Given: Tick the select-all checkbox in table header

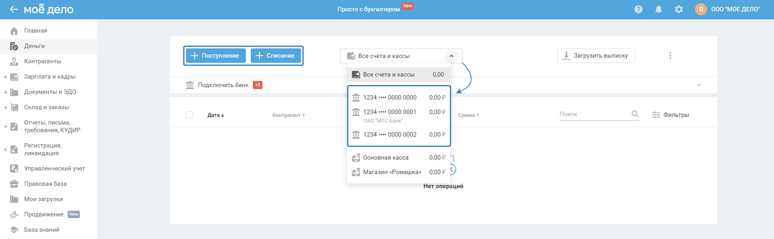Looking at the screenshot, I should [x=189, y=115].
